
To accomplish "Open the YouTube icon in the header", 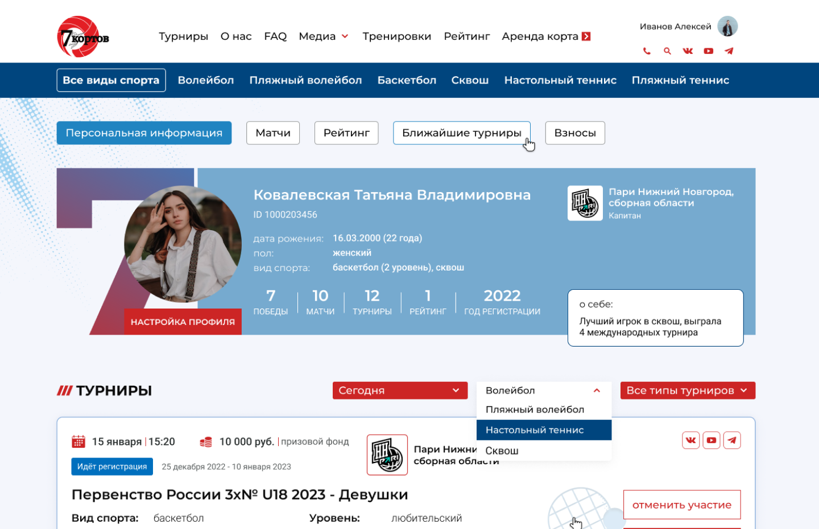I will point(708,51).
